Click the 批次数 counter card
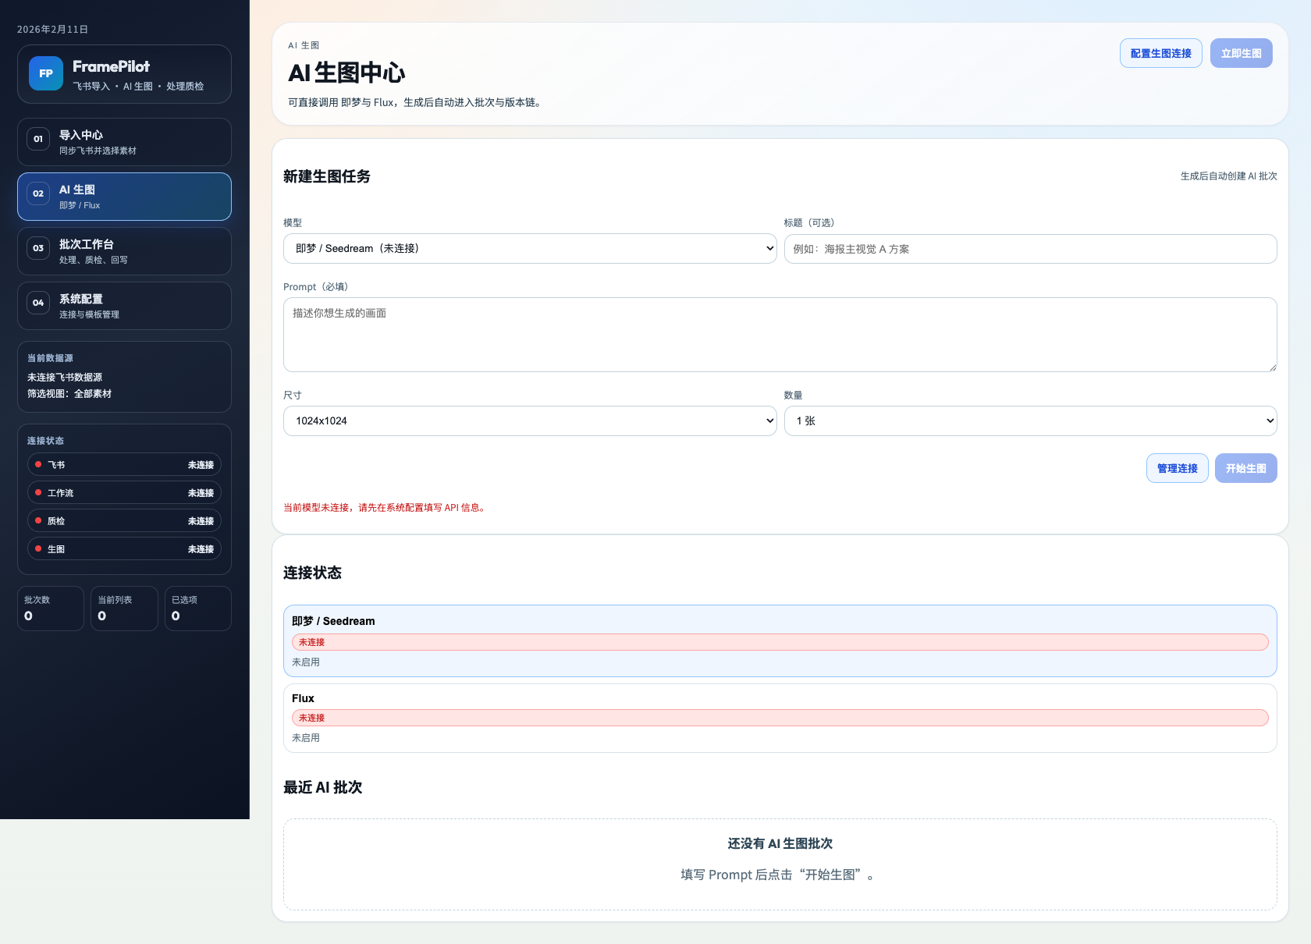1311x944 pixels. (x=50, y=608)
